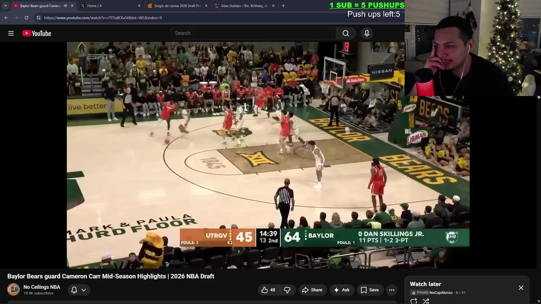Click the video title text
Screen dimensions: 541x304
[111, 276]
